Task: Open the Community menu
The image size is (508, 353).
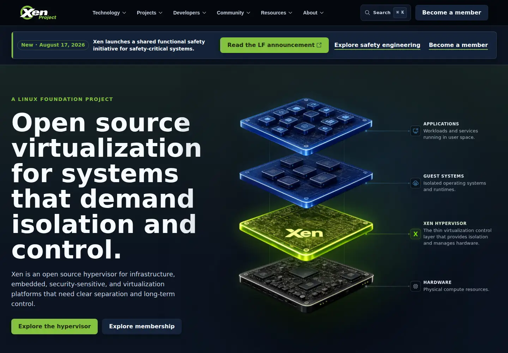Action: [234, 13]
